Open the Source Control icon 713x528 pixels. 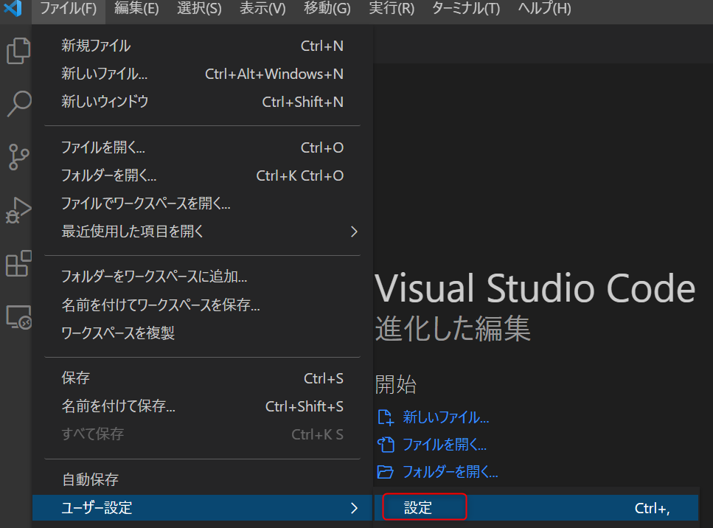18,157
